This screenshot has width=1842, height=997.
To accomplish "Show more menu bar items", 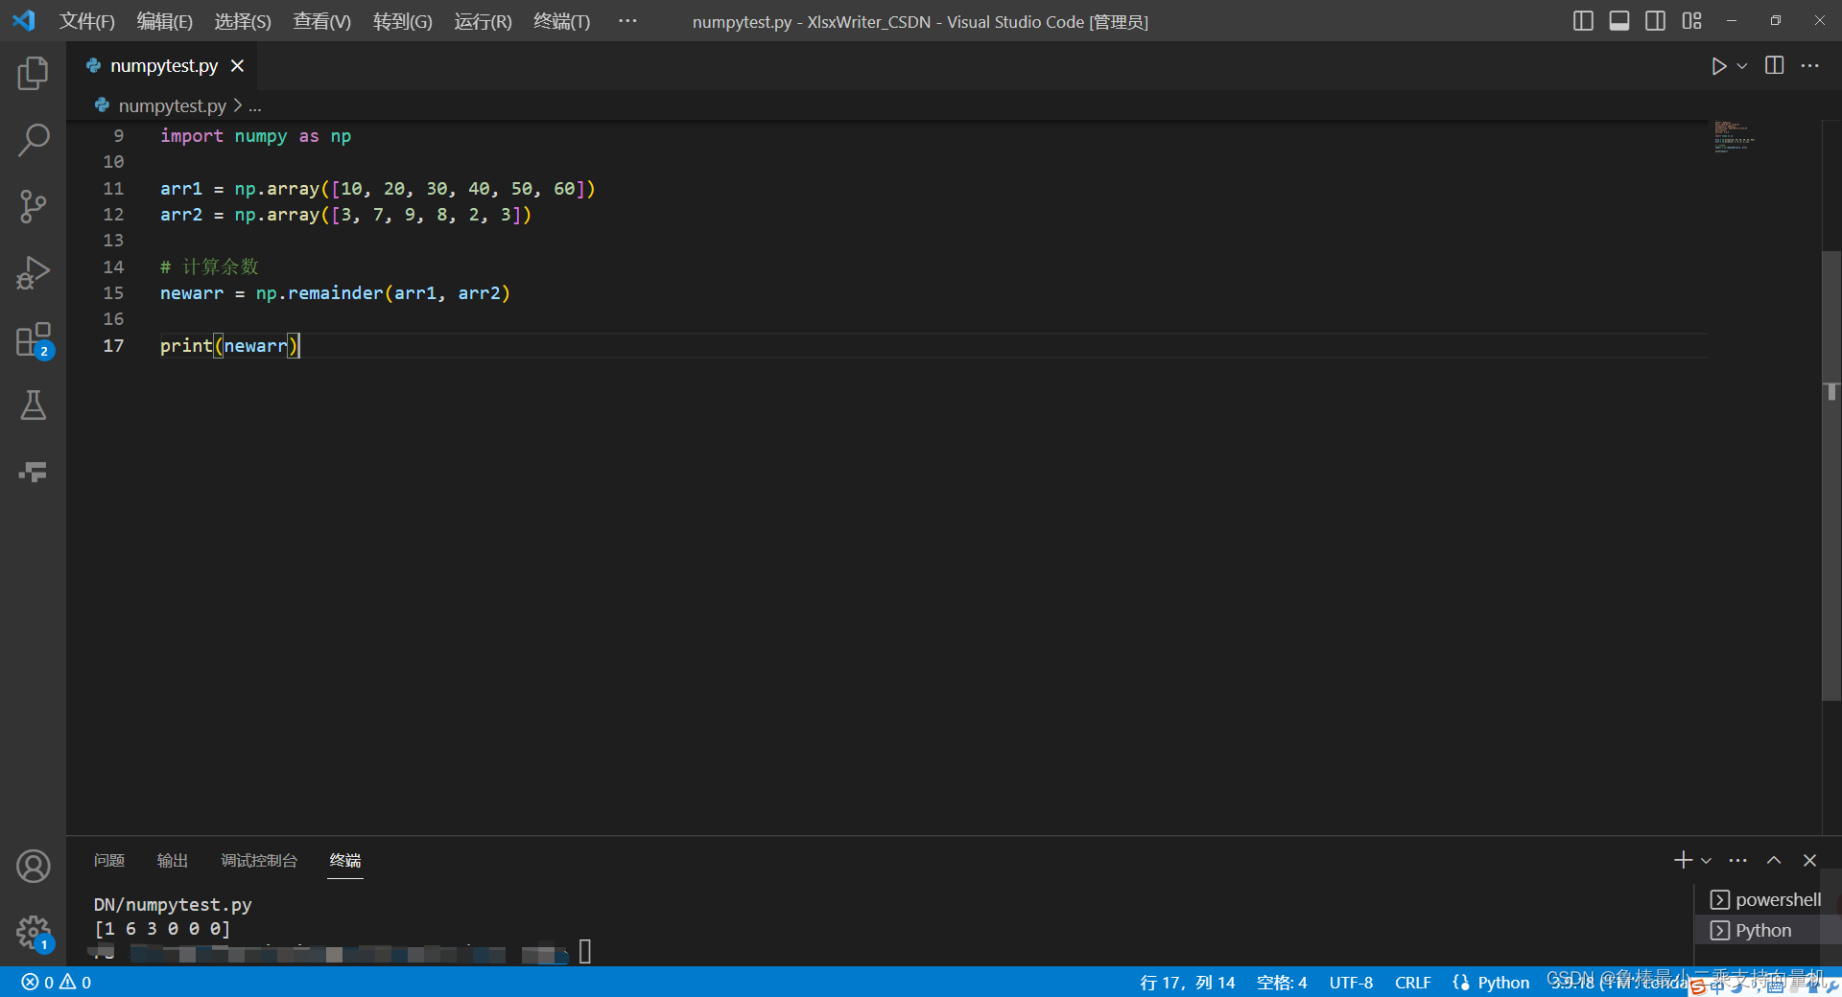I will tap(627, 21).
